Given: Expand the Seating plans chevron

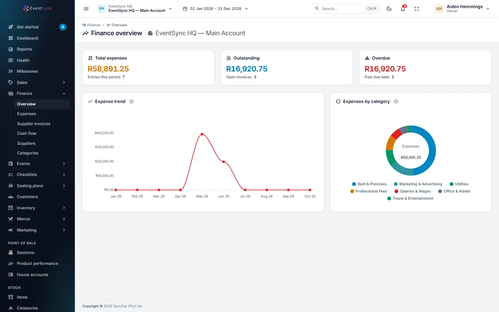Looking at the screenshot, I should tap(64, 186).
